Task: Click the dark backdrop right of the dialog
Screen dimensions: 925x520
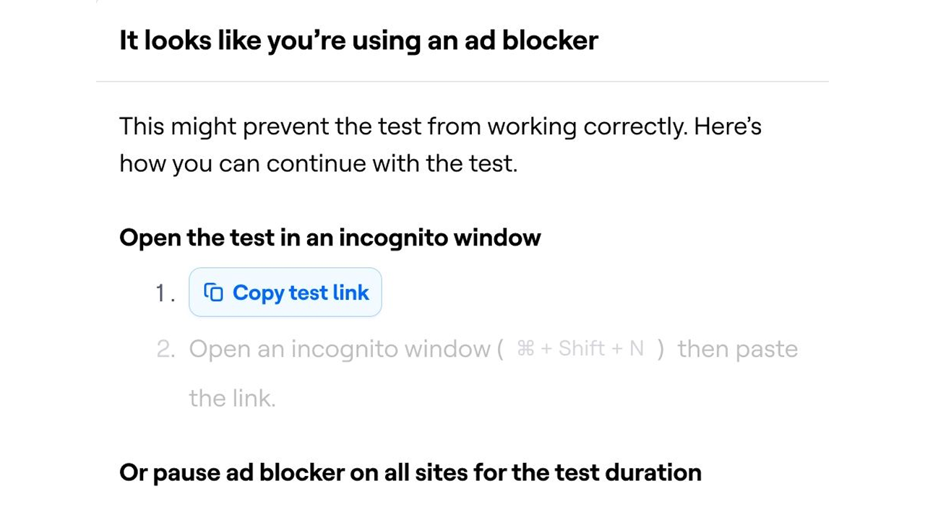Action: (x=876, y=260)
